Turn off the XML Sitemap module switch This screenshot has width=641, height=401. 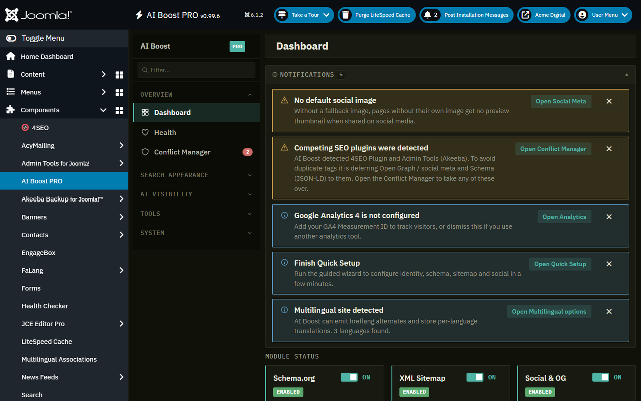click(x=475, y=377)
